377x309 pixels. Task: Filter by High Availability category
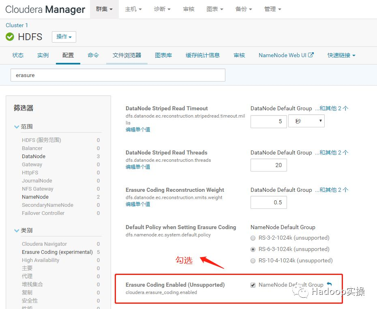(41, 260)
